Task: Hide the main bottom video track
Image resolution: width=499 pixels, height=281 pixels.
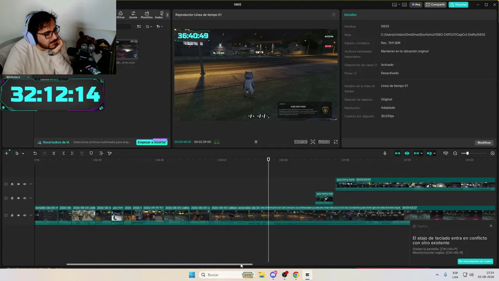Action: point(18,215)
